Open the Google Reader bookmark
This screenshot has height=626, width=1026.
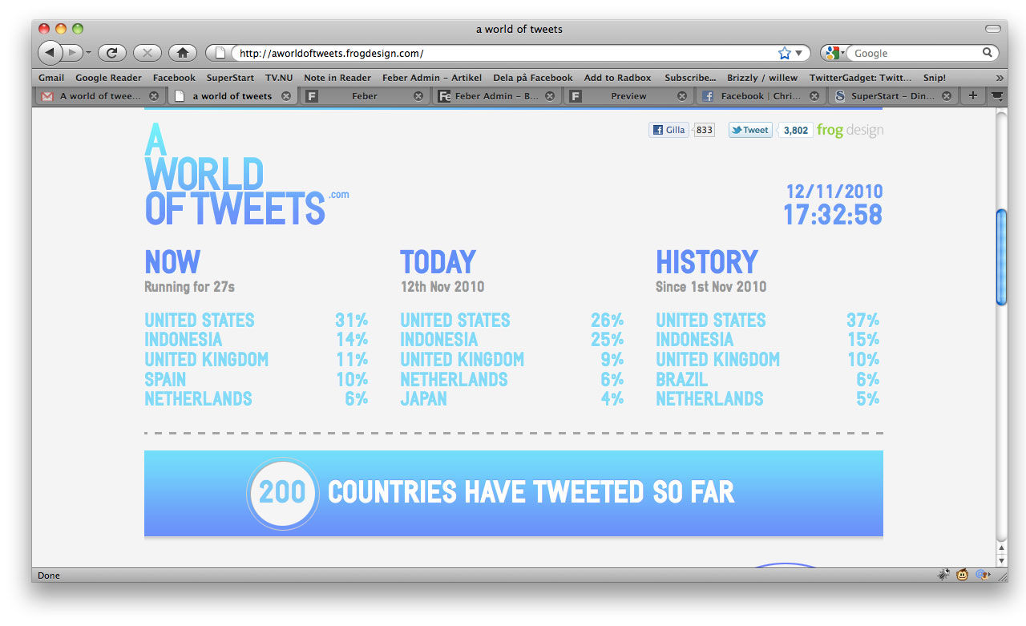(108, 78)
